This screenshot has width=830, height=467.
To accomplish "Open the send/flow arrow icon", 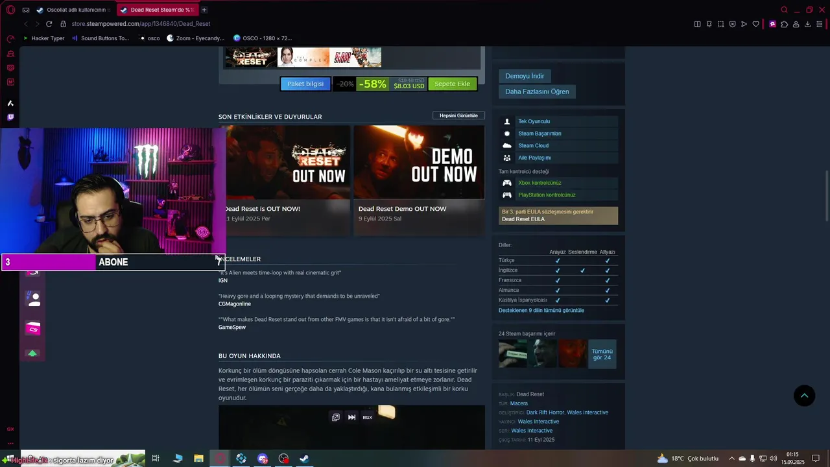I will click(744, 24).
